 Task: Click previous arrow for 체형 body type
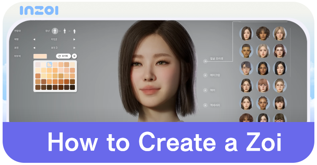coord(34,40)
